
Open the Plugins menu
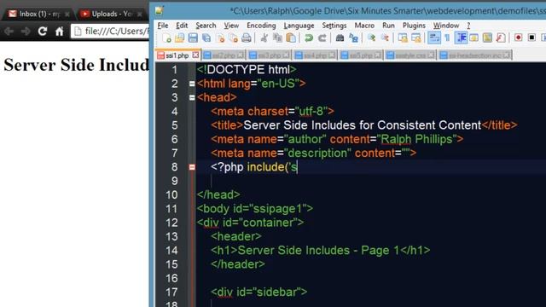click(x=414, y=26)
